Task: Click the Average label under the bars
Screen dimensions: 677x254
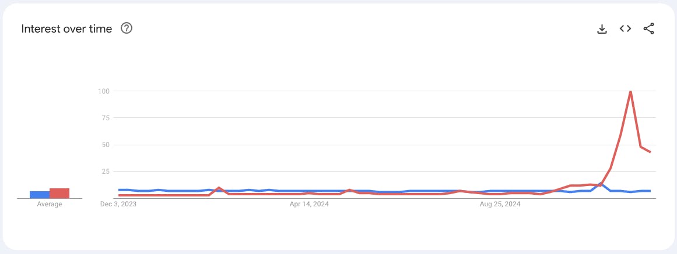Action: (x=50, y=205)
